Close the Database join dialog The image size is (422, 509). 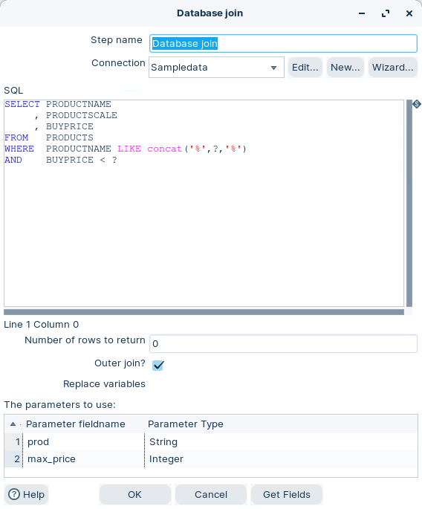coord(409,13)
